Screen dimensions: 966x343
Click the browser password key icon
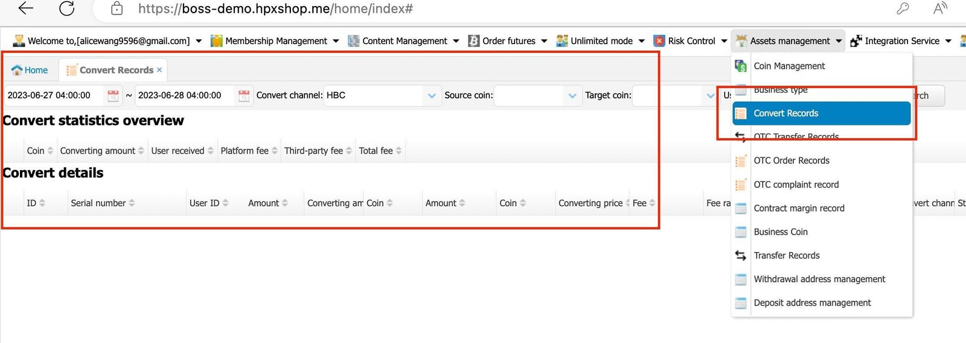coord(903,8)
